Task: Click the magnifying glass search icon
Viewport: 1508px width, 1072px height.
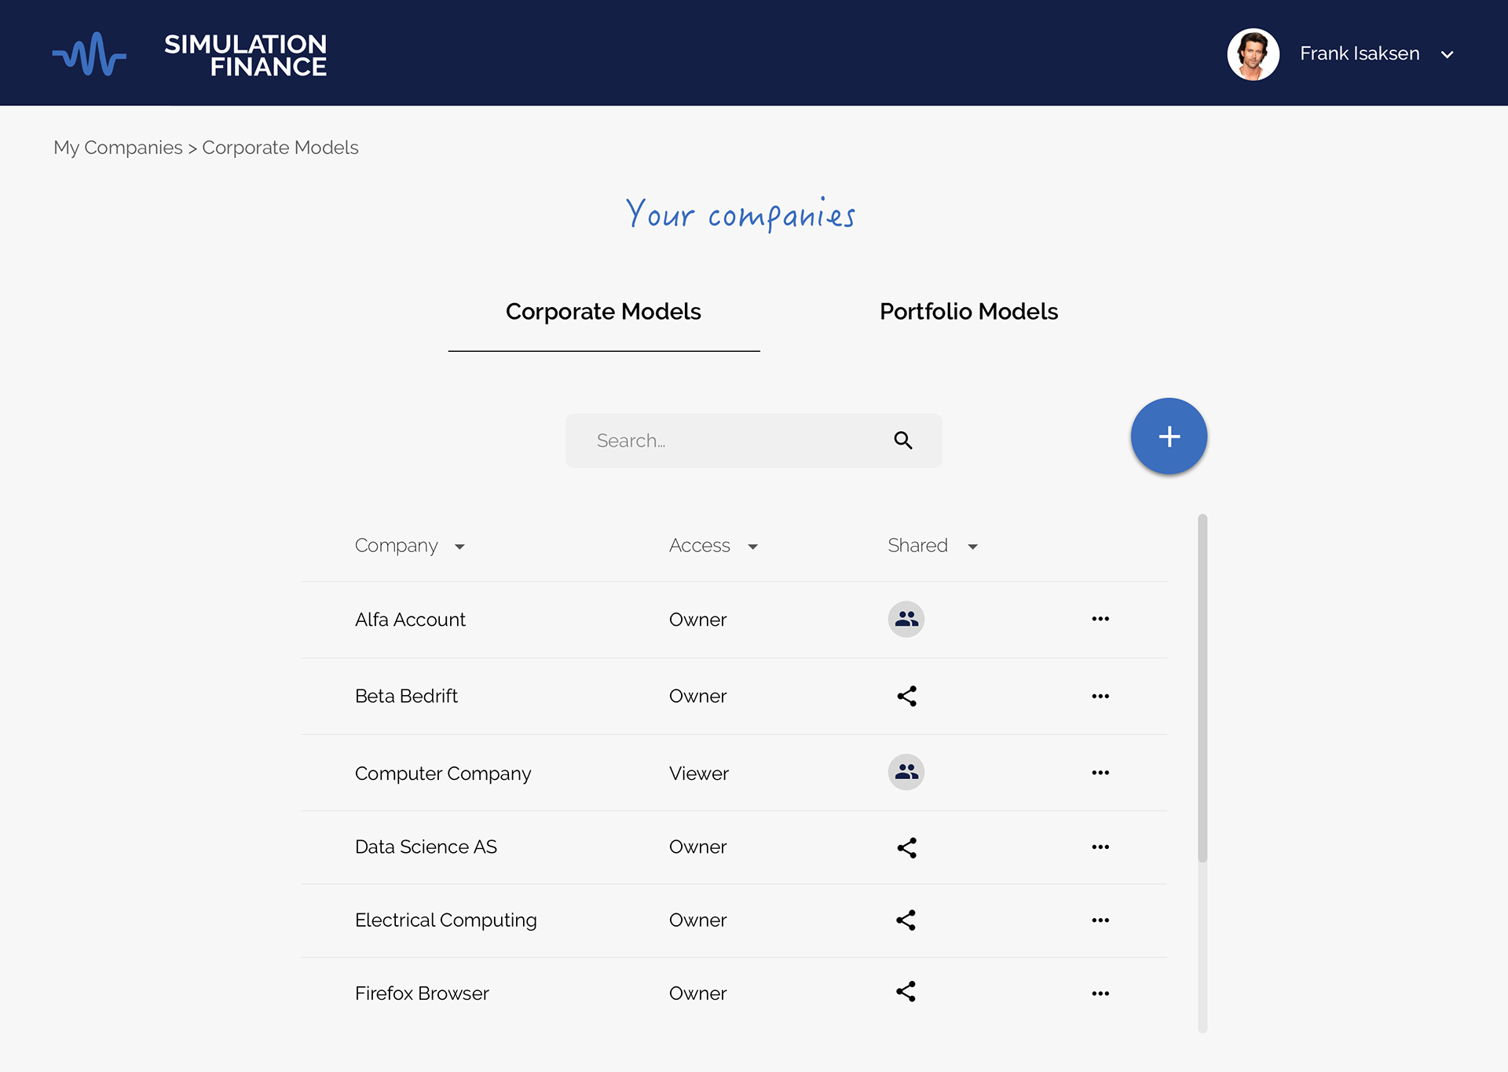Action: [x=903, y=441]
